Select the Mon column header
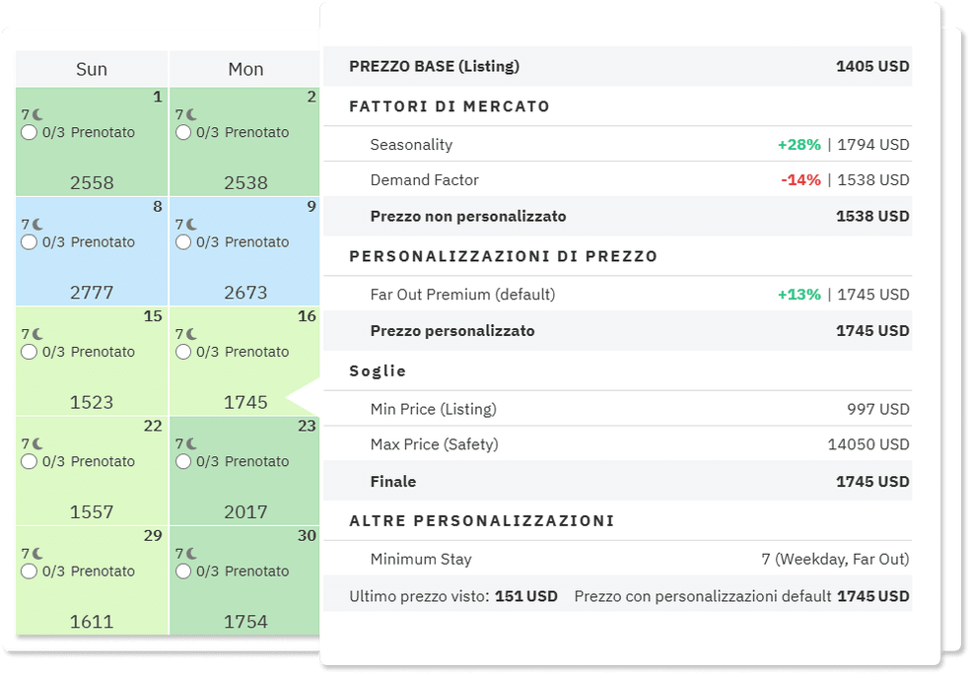970x674 pixels. [x=245, y=69]
